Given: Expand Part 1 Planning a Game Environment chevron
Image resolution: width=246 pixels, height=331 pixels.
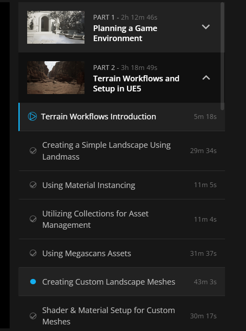Looking at the screenshot, I should pyautogui.click(x=206, y=27).
